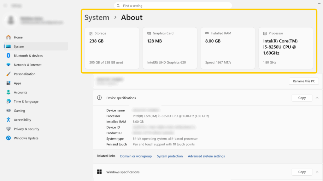Click the search magnifier in Find a setting
Screen dimensions: 323x181
click(x=118, y=5)
